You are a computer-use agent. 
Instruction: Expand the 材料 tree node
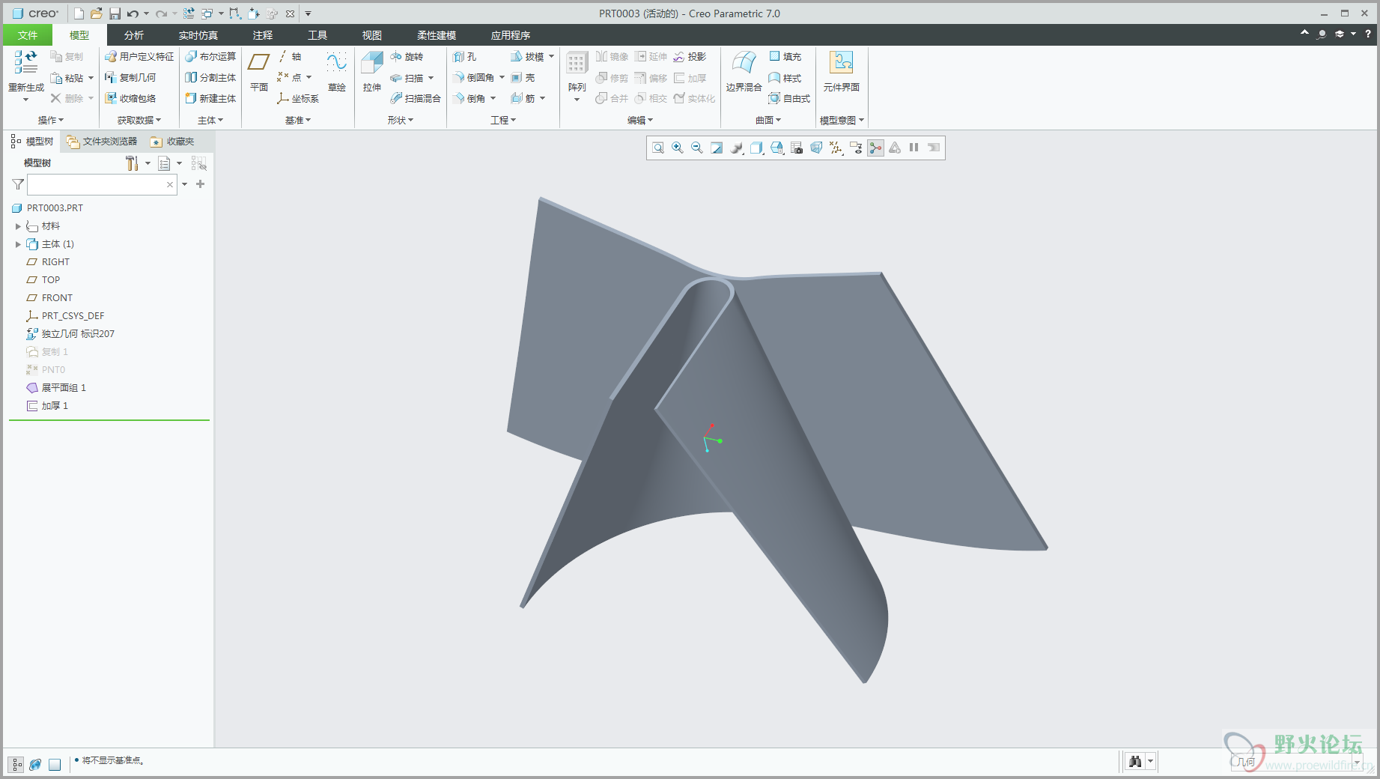18,226
